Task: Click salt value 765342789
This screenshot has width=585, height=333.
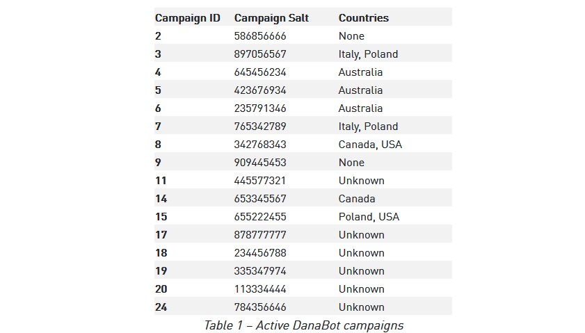Action: click(260, 127)
